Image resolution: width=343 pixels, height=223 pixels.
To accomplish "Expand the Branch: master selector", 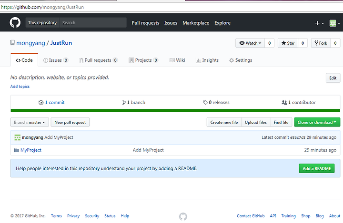I will pyautogui.click(x=30, y=122).
